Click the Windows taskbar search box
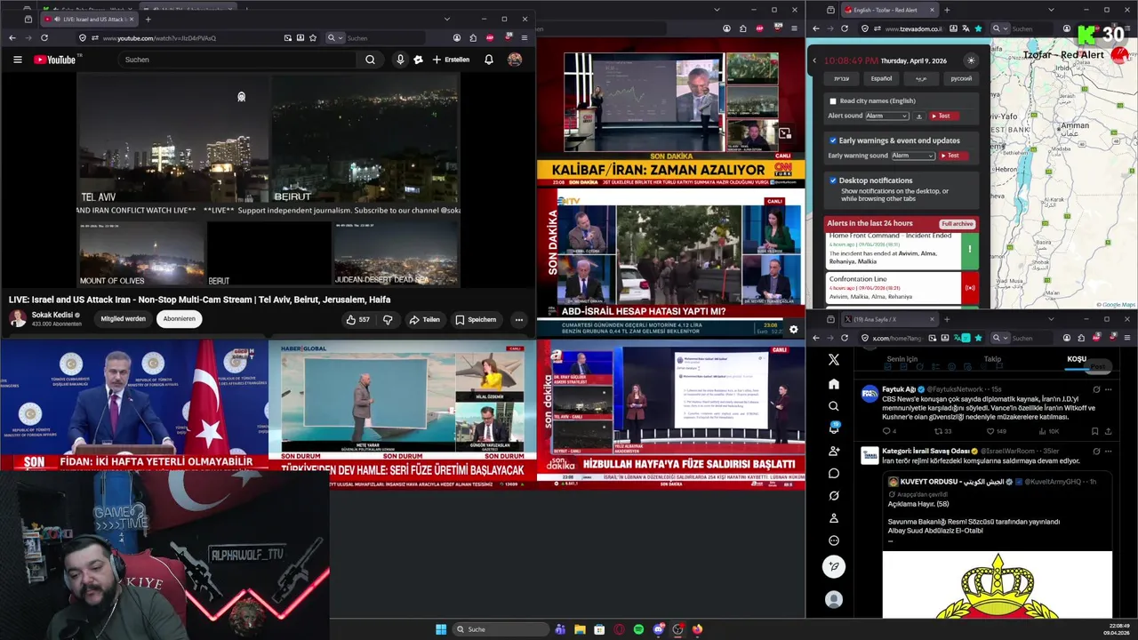Image resolution: width=1138 pixels, height=640 pixels. [501, 629]
